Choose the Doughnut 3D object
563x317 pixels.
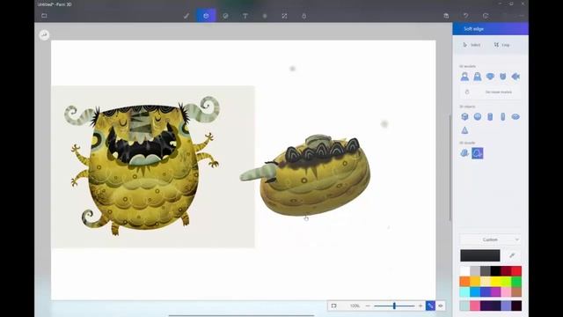pos(515,117)
